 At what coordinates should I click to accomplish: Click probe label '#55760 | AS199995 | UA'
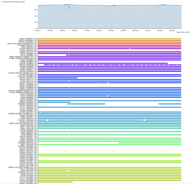[x=27, y=42]
